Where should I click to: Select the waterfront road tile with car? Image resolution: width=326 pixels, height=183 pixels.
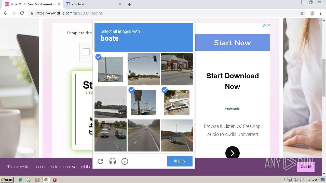tap(111, 102)
